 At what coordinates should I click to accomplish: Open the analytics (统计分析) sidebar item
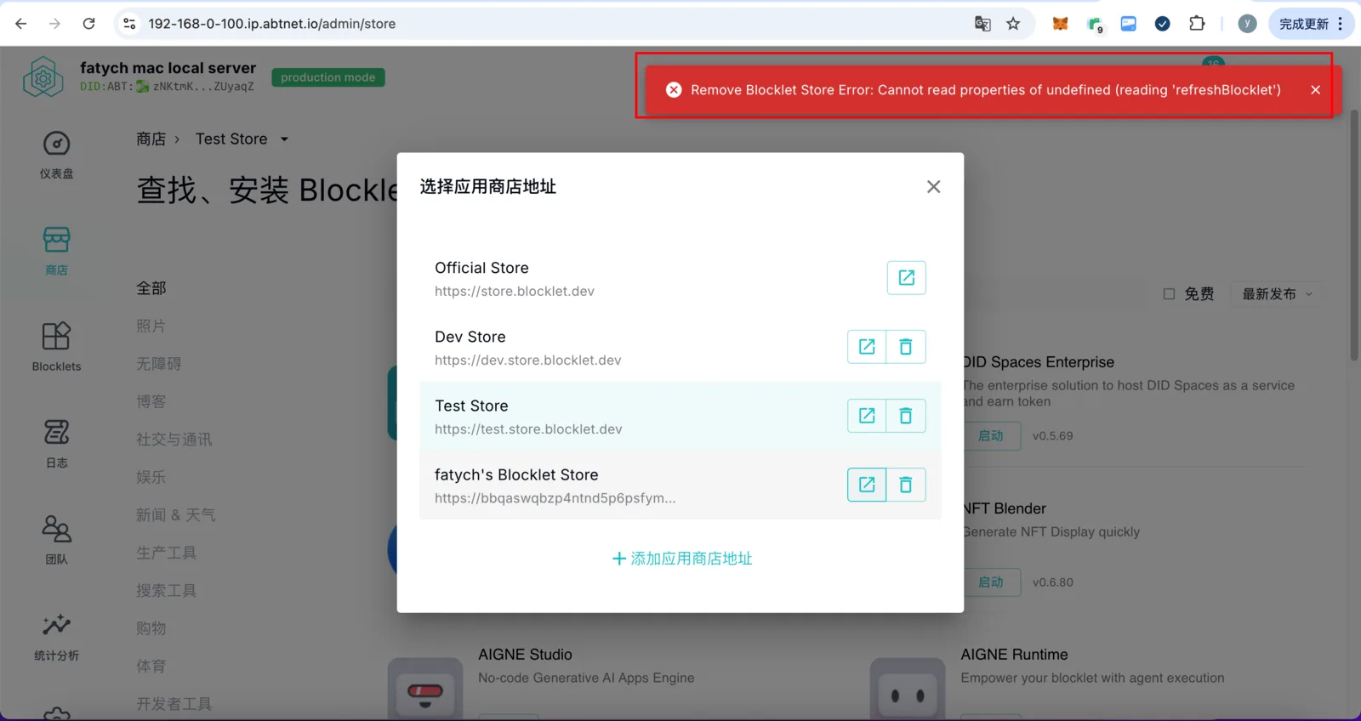[56, 636]
